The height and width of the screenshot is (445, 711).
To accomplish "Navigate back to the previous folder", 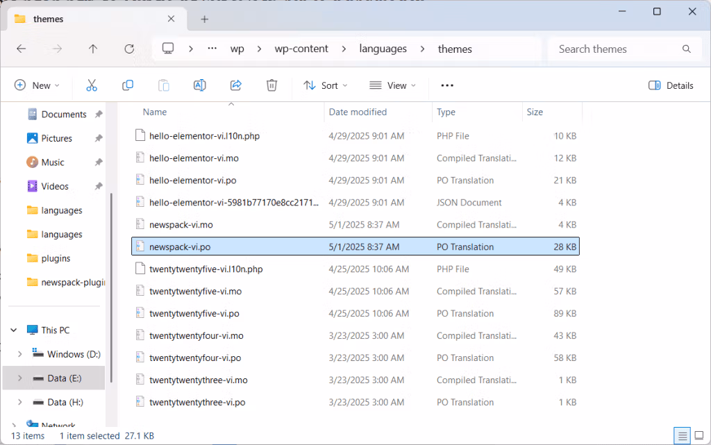I will (x=22, y=49).
